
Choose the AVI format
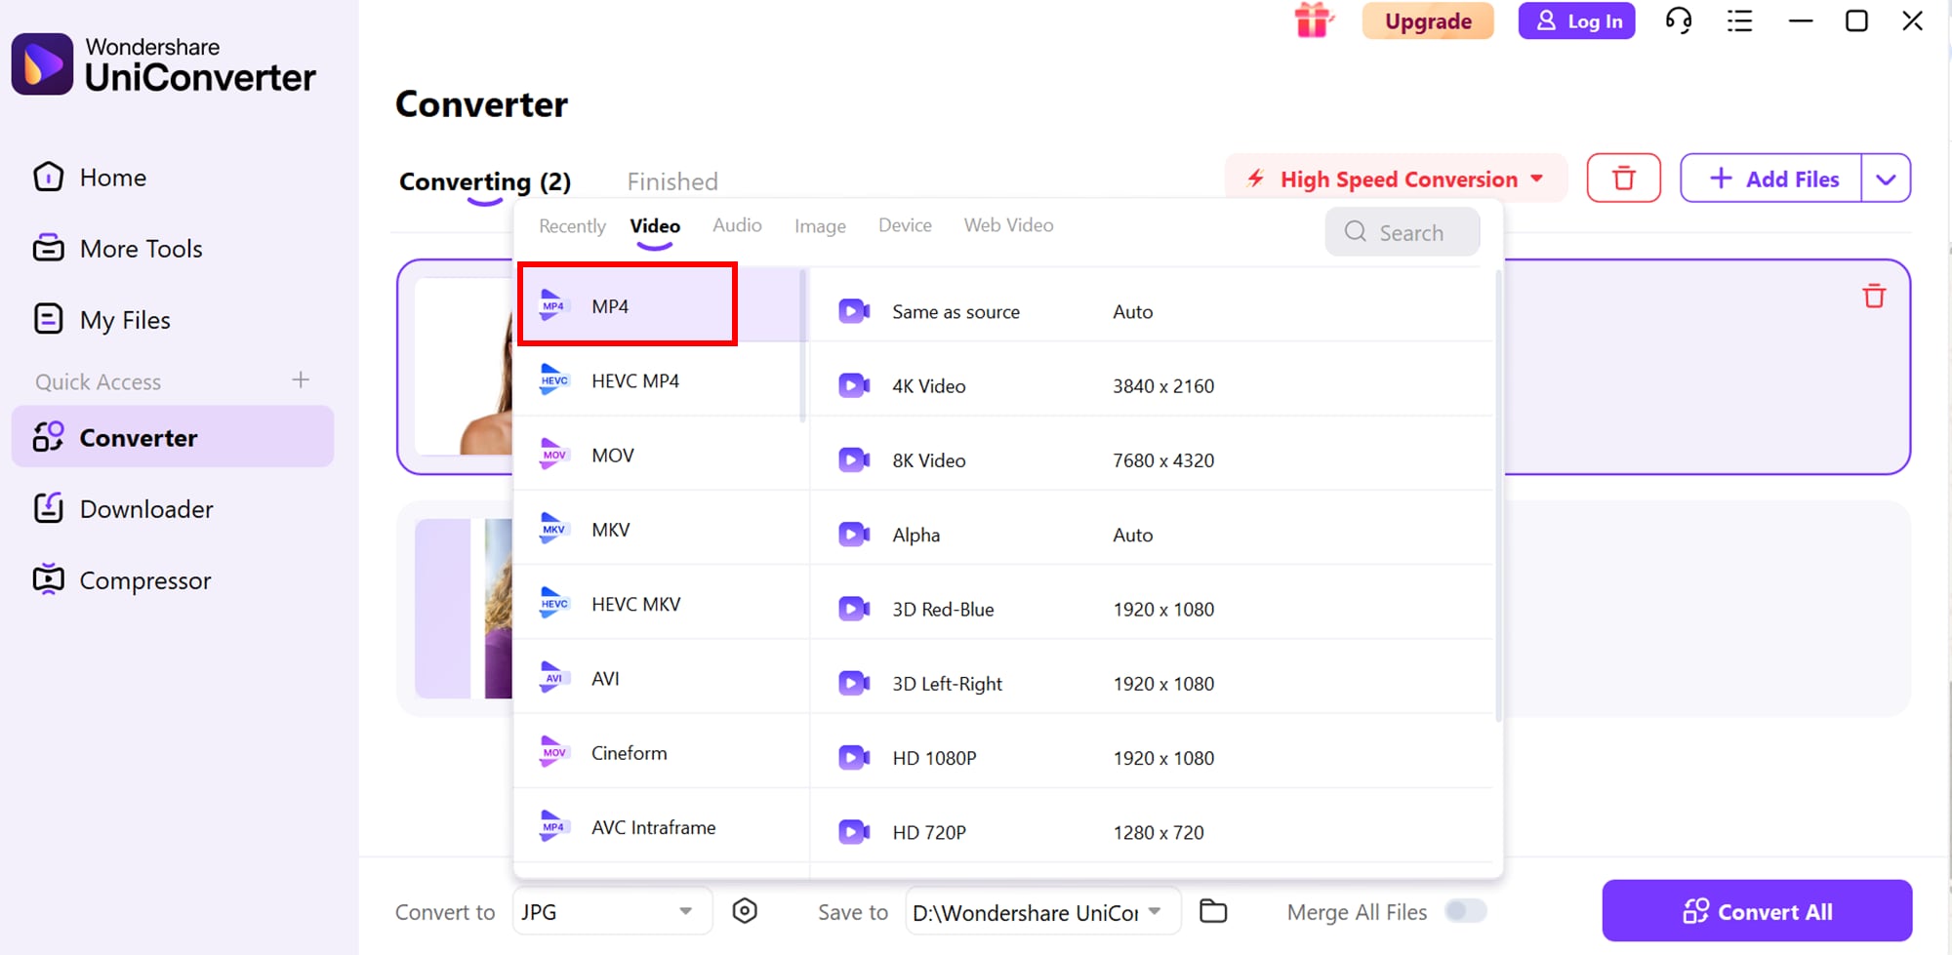click(x=661, y=679)
